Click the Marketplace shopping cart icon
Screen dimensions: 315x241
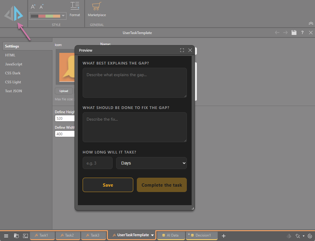96,7
